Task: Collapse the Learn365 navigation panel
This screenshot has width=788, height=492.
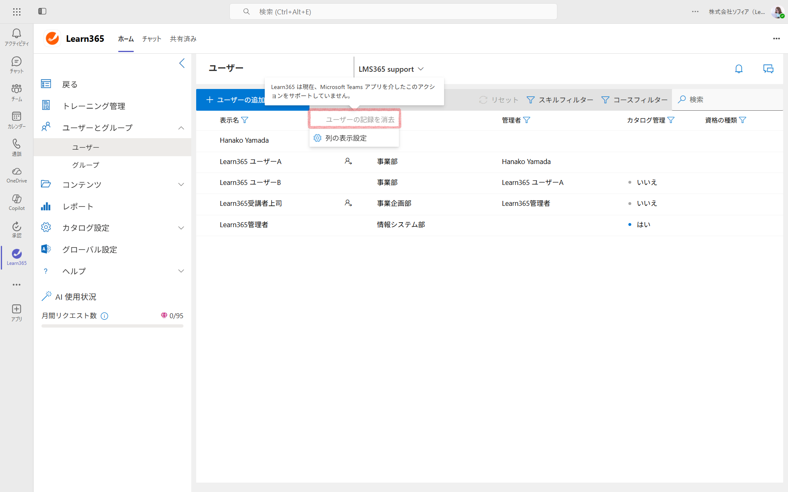Action: 182,63
